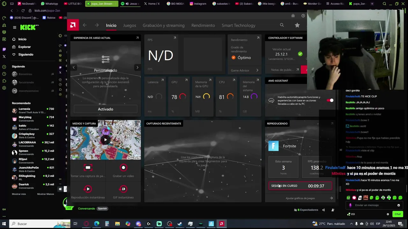Open the Fortnite game icon
Screen dimensions: 408x229
coord(273,146)
